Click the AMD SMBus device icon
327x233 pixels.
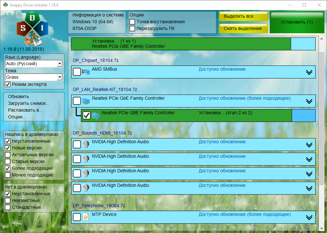(x=86, y=72)
